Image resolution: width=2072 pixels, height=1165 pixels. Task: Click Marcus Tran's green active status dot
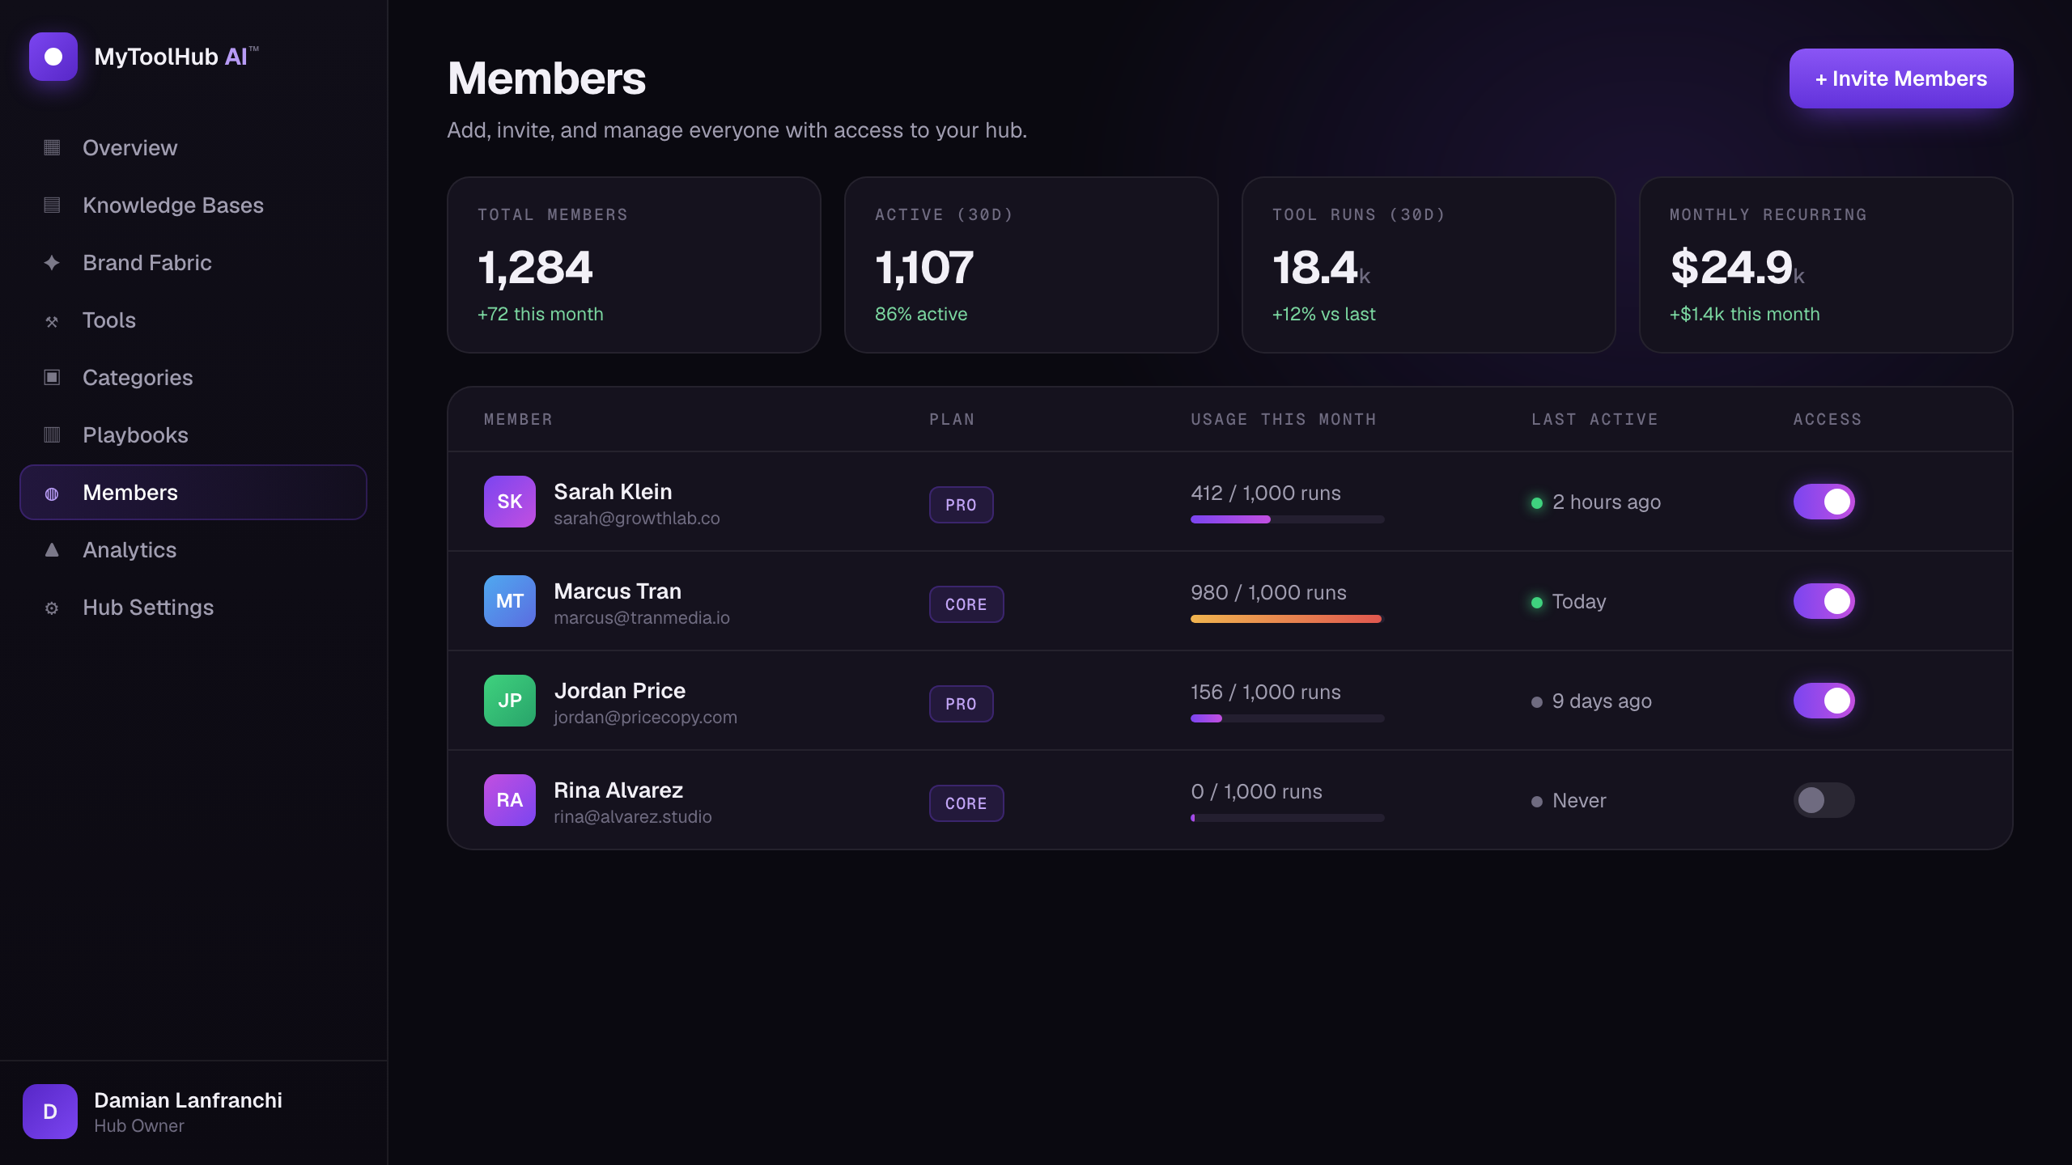pyautogui.click(x=1537, y=603)
